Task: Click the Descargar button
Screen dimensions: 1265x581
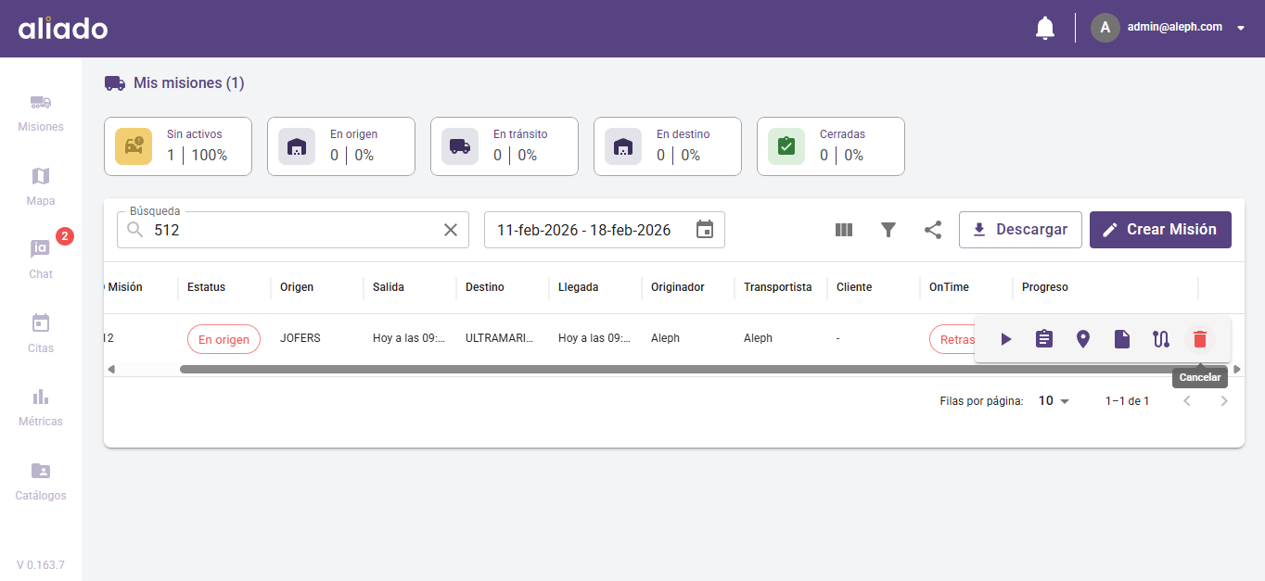Action: pos(1020,230)
